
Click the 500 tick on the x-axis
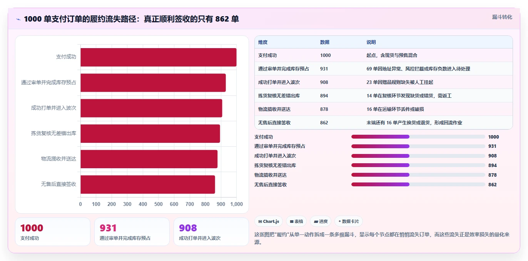(159, 204)
